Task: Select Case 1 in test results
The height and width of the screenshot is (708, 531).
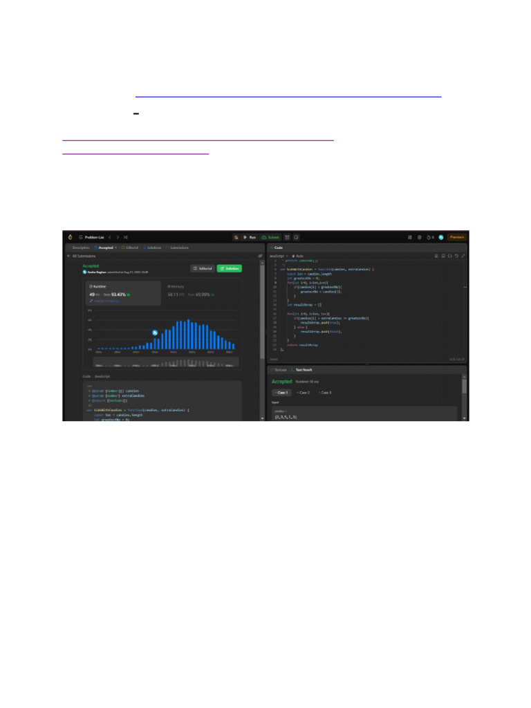Action: [x=281, y=393]
